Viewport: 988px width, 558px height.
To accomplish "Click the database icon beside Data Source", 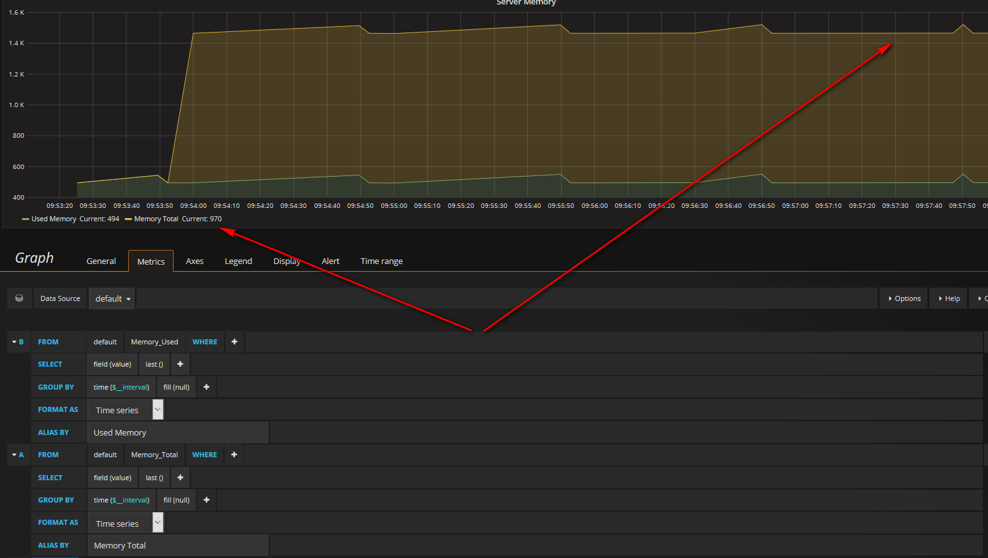I will pos(19,298).
